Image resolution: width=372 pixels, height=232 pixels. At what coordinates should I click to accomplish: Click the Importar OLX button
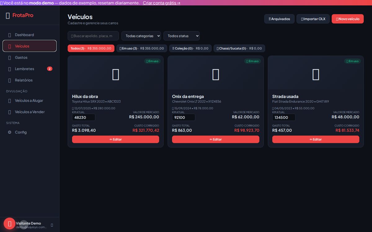(x=313, y=19)
